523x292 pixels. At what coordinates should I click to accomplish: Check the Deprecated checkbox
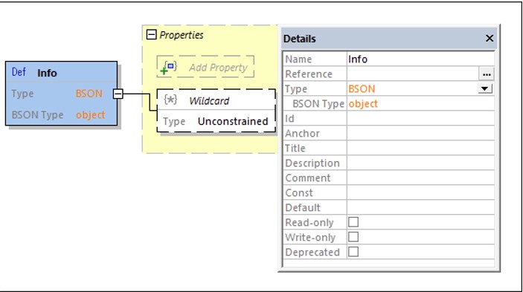coord(353,252)
